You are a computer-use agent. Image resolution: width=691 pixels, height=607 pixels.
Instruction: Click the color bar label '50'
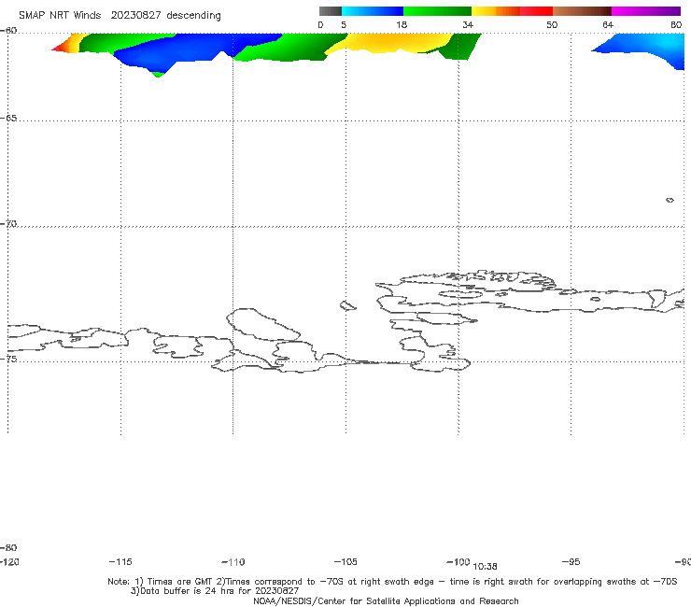(552, 24)
